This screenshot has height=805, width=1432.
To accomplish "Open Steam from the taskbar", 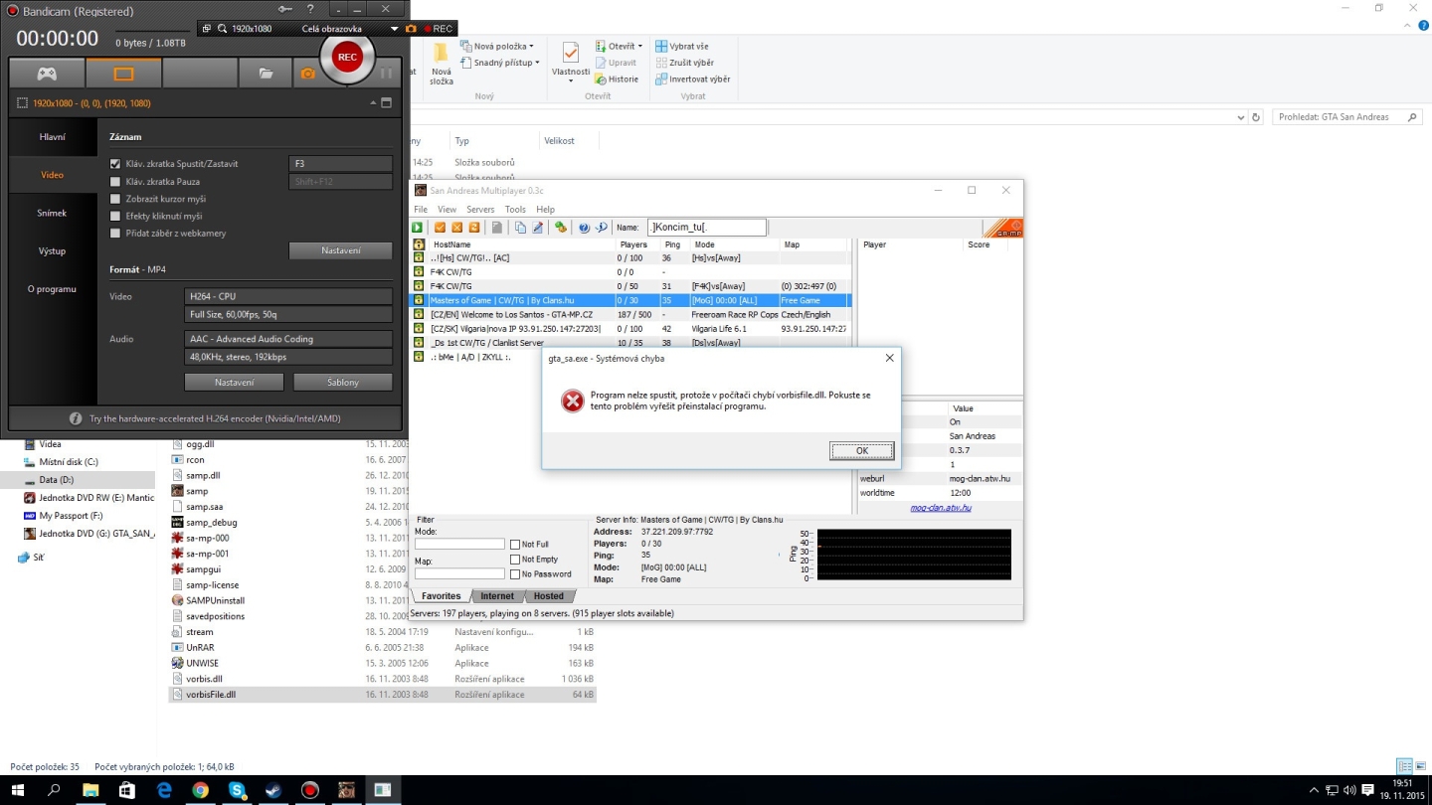I will (273, 790).
